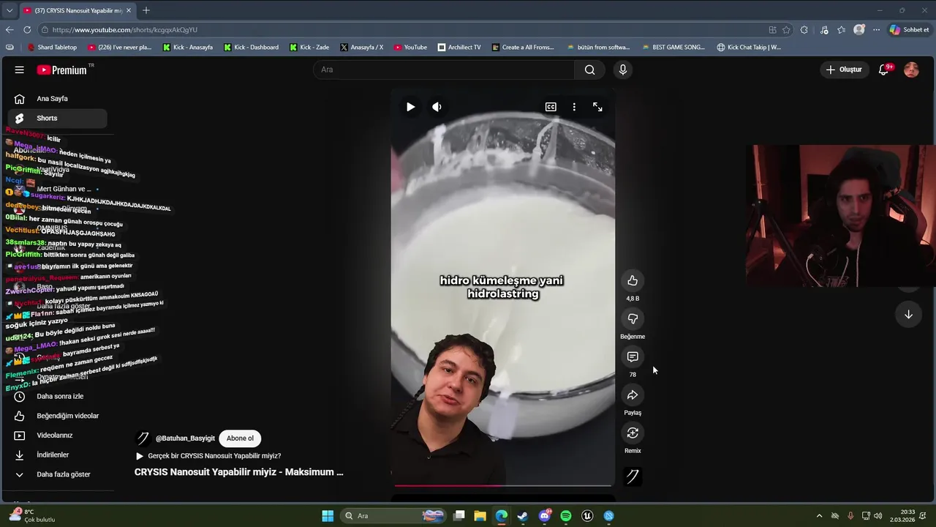Select Shorts in the sidebar
936x527 pixels.
pos(58,118)
